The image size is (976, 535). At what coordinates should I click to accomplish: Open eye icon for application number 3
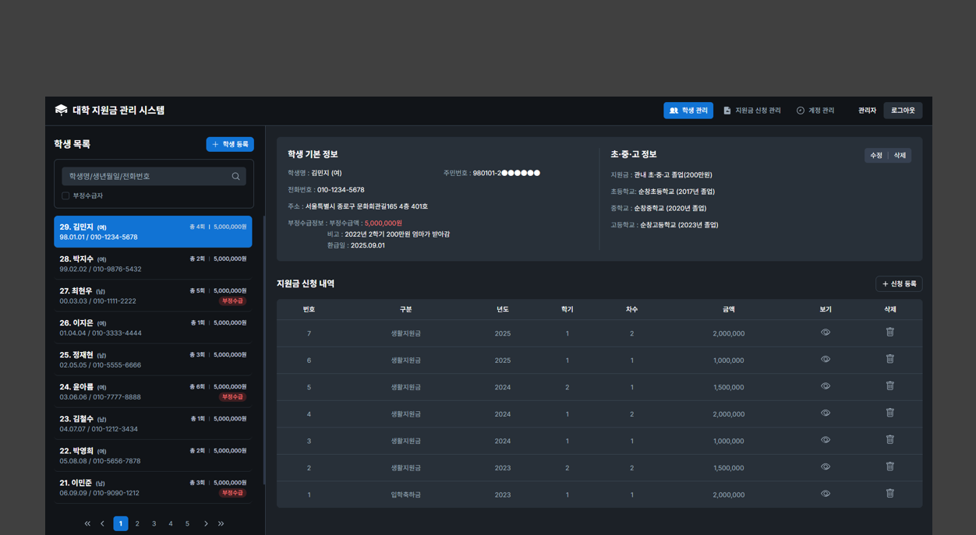pos(825,440)
